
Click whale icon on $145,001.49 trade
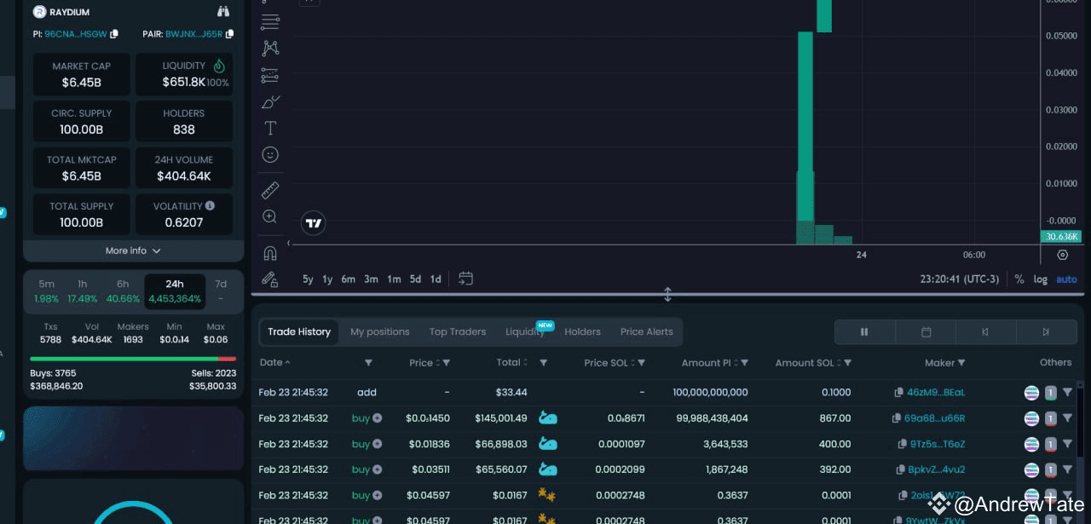547,418
